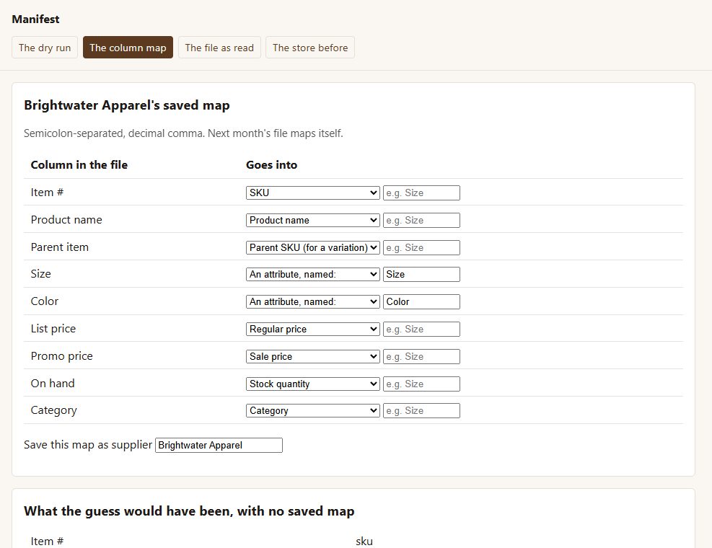Select "The column map" tab

128,48
